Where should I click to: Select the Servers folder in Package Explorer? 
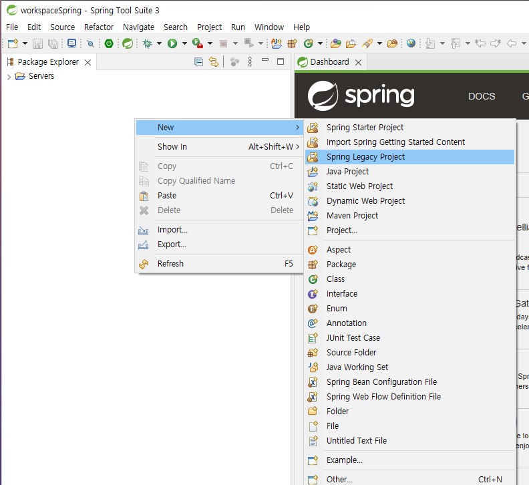(35, 76)
